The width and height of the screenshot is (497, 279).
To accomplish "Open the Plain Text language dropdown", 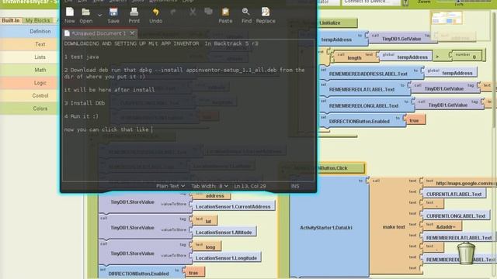I will (x=170, y=186).
